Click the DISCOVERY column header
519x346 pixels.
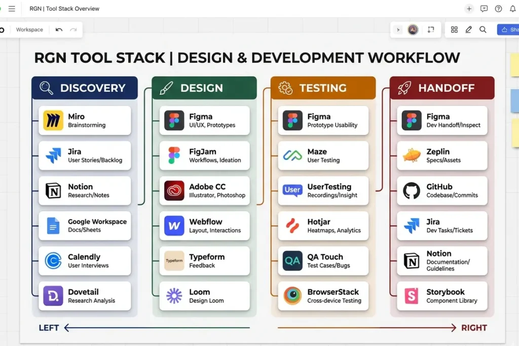point(84,87)
